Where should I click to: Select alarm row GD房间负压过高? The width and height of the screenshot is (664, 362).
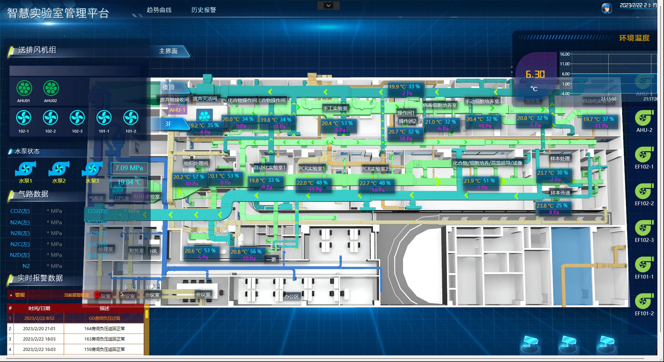point(75,318)
